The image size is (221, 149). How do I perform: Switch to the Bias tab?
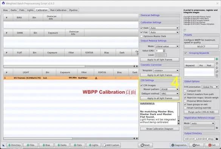click(6, 10)
